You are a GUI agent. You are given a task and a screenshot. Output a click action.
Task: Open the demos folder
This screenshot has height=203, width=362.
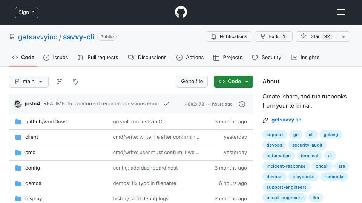click(x=33, y=183)
